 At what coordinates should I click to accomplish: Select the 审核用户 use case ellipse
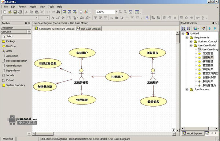(82, 53)
